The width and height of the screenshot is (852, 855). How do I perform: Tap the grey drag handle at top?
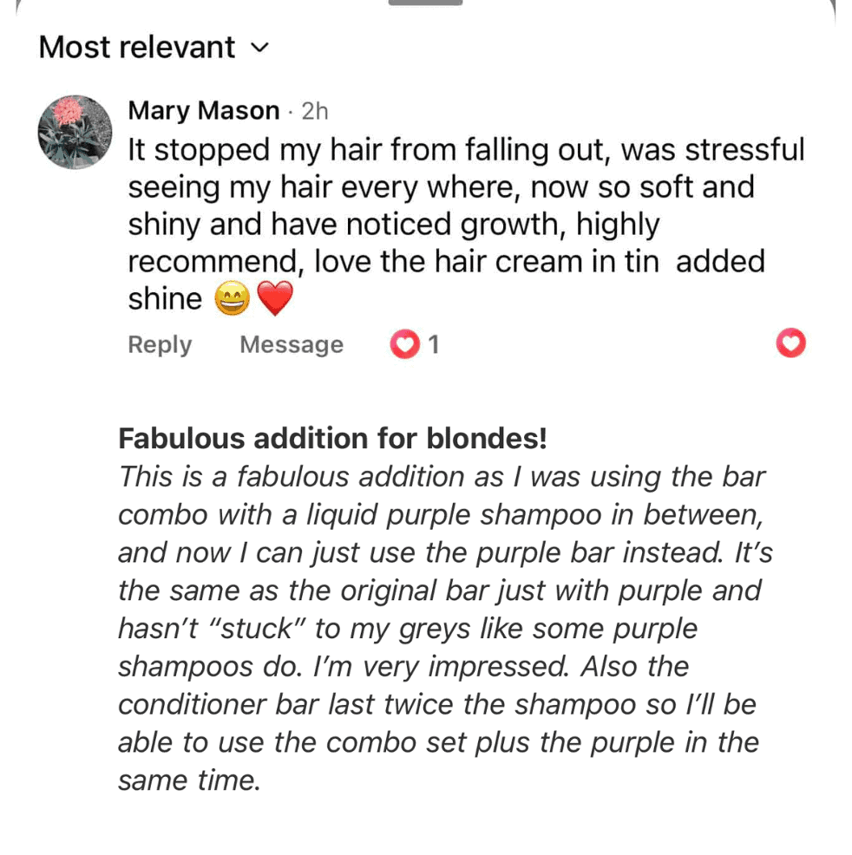tap(425, 3)
